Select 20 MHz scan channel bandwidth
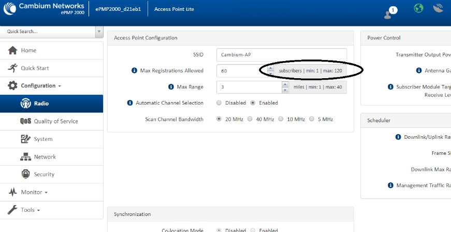The width and height of the screenshot is (451, 232). coord(219,119)
